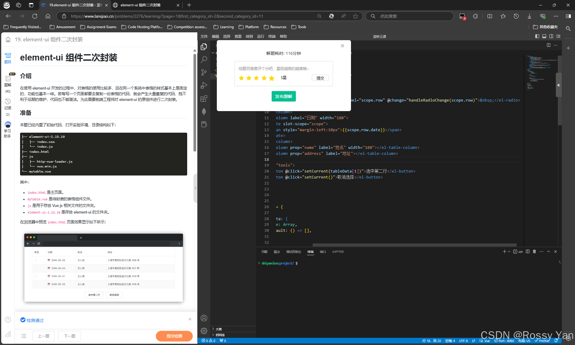Expand the 大纲 outline section
The width and height of the screenshot is (575, 345).
(219, 329)
